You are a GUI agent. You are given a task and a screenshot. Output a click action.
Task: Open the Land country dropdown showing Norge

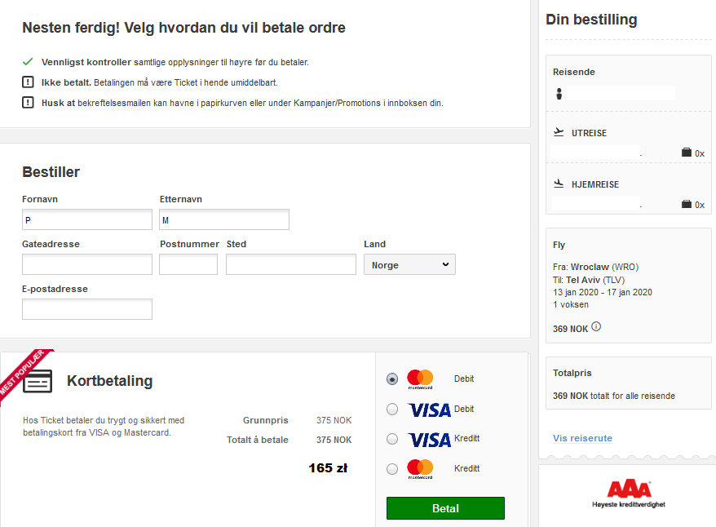pos(409,264)
